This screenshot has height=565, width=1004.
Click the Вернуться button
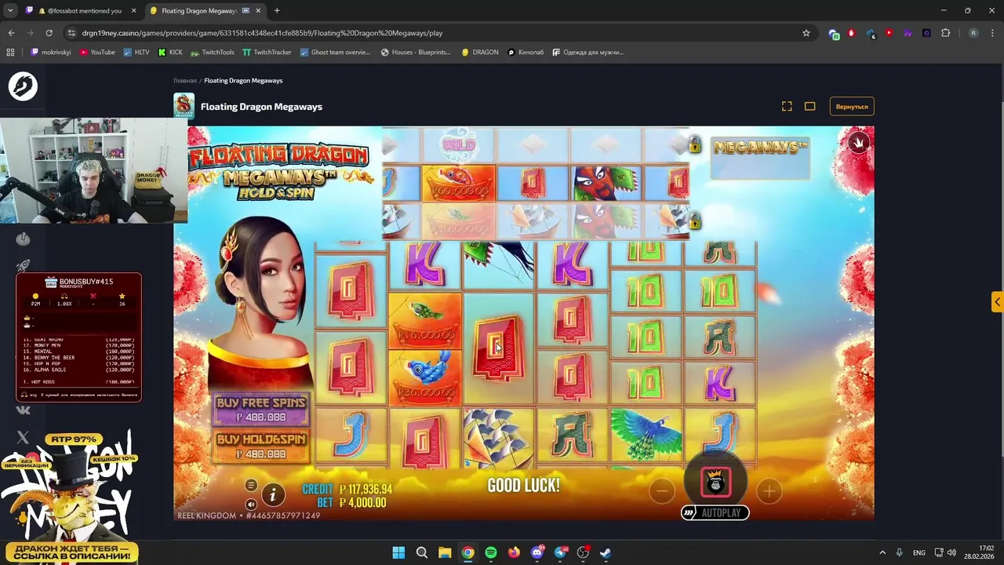click(x=852, y=106)
